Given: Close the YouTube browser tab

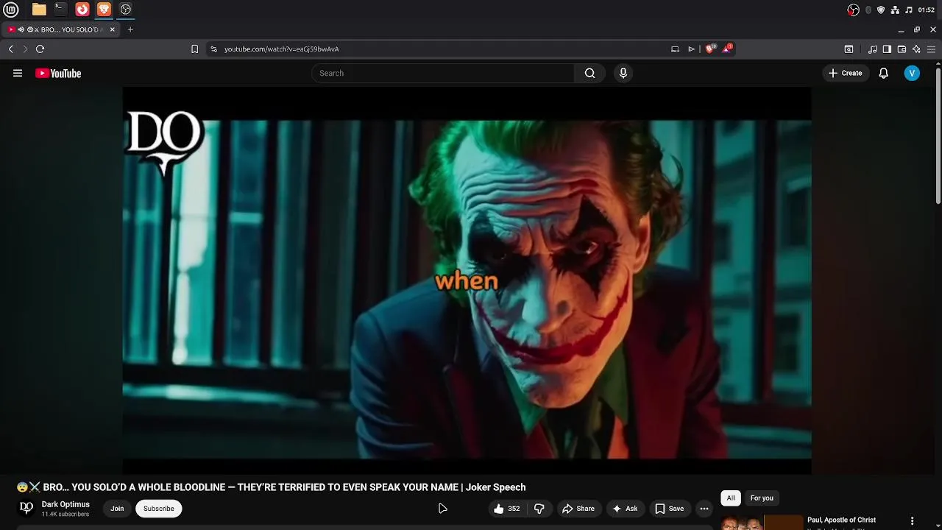Looking at the screenshot, I should tap(113, 29).
